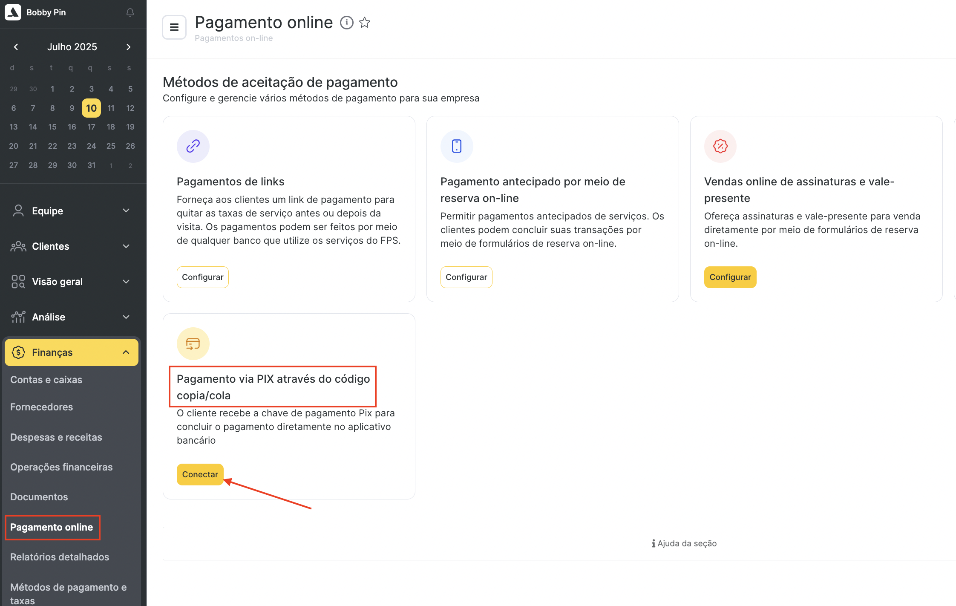Open Documentos menu item
The height and width of the screenshot is (606, 956).
click(x=39, y=497)
